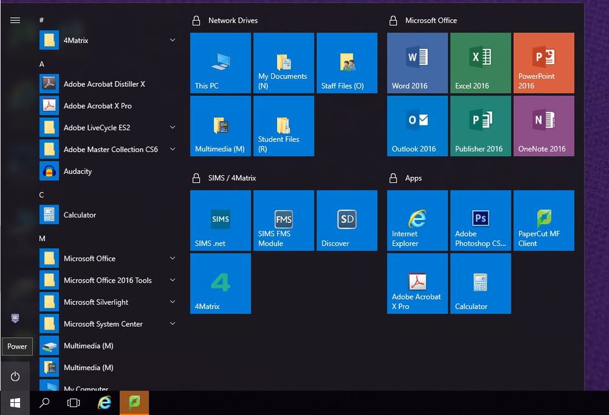Open My Computer in the app list

(108, 386)
